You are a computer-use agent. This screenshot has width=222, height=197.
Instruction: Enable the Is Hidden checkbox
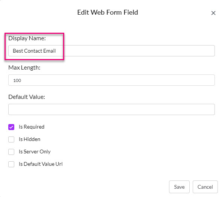coord(11,139)
